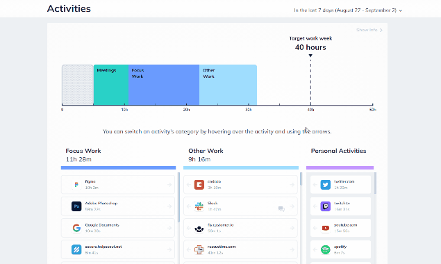The height and width of the screenshot is (264, 441).
Task: Click the twitch.tv icon
Action: [326, 206]
